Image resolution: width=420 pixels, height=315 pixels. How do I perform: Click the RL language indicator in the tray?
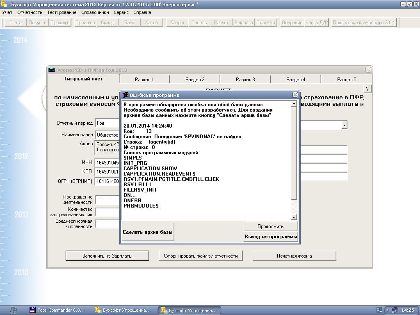[x=379, y=310]
